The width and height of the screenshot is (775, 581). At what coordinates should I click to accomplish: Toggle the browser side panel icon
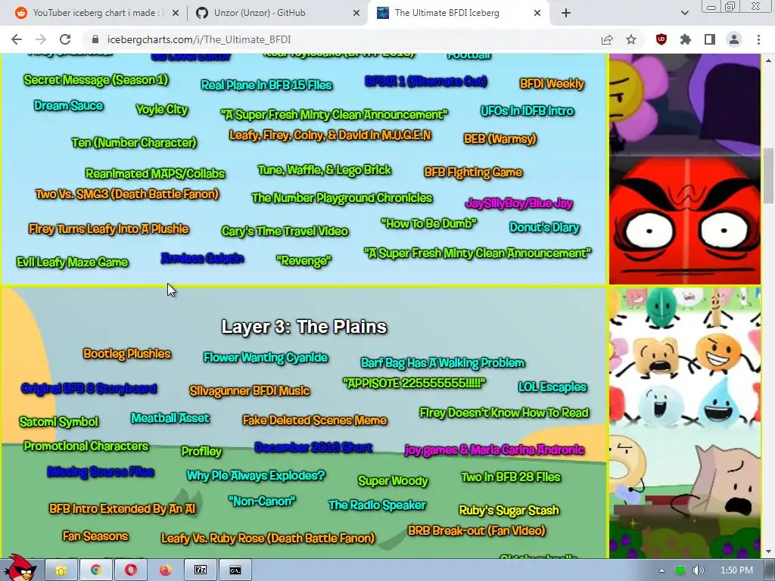click(x=710, y=39)
